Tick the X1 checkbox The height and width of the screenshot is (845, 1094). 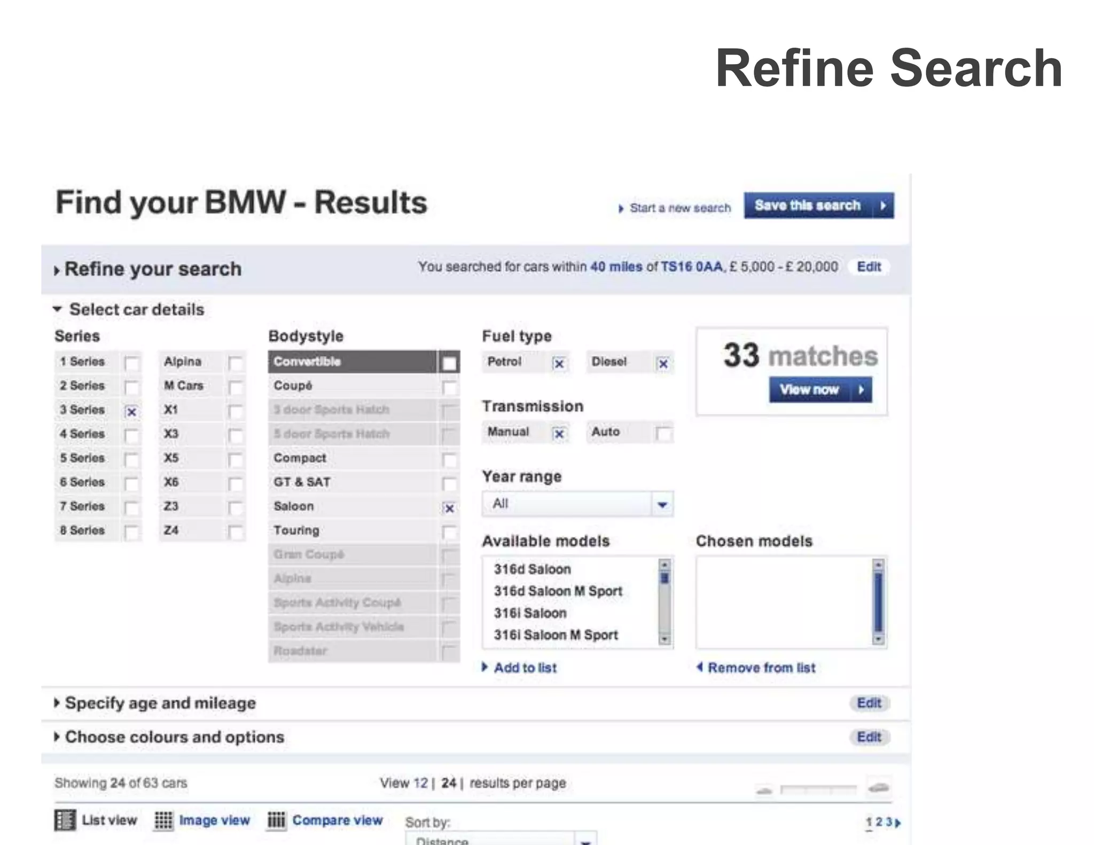236,412
